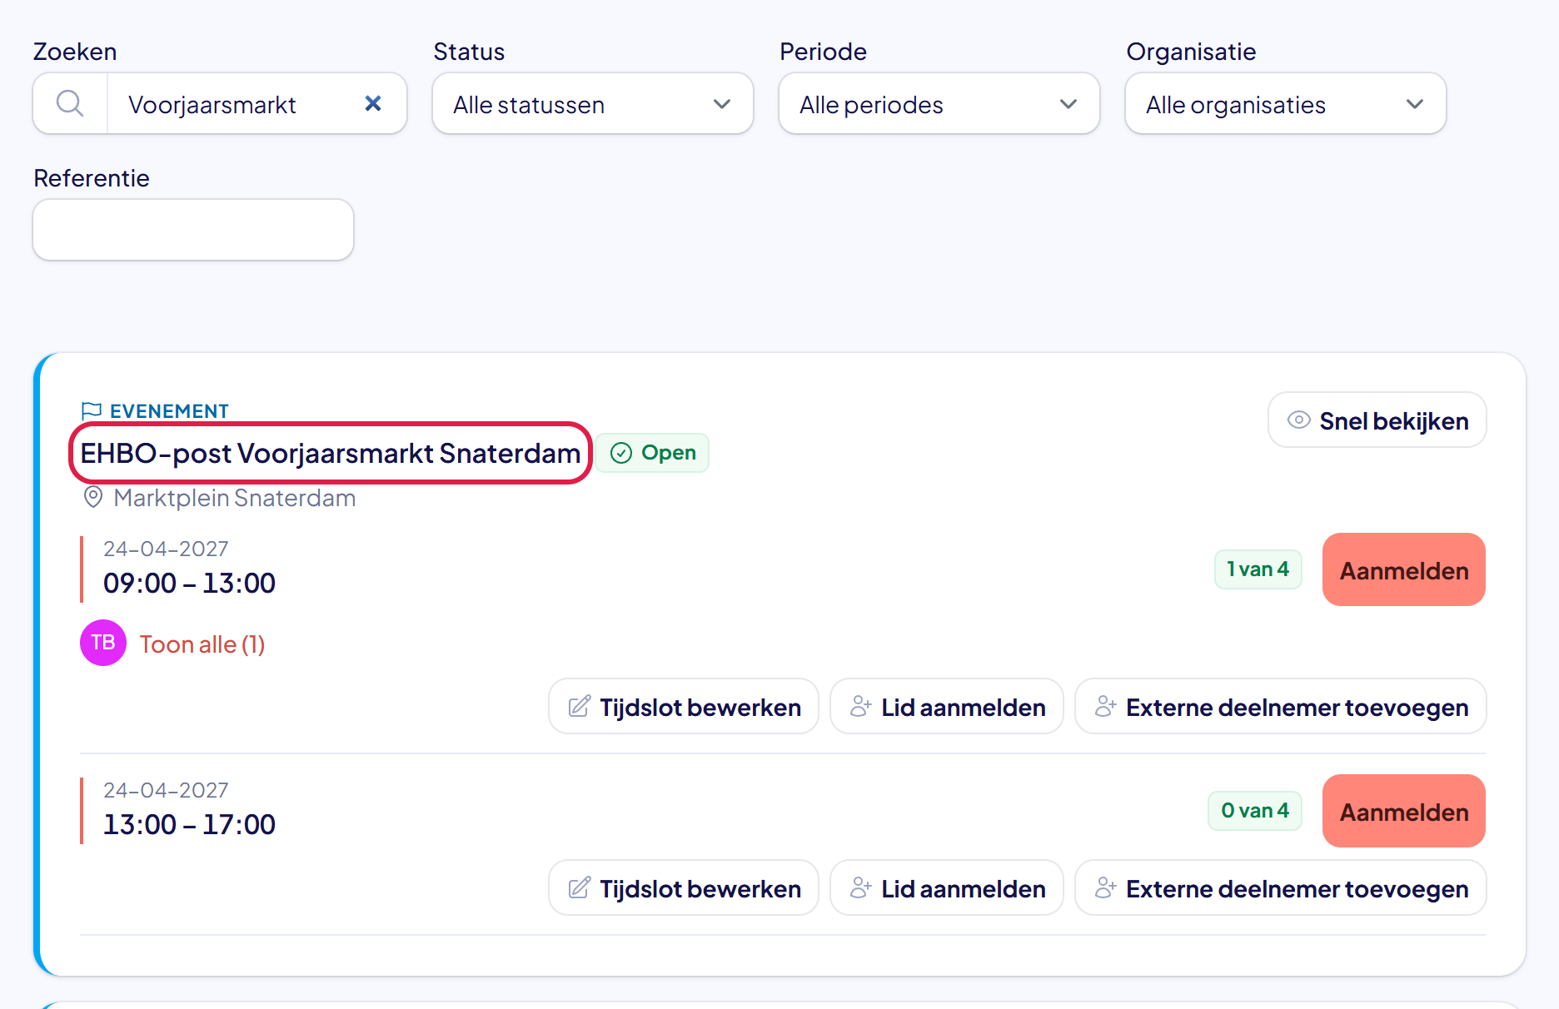This screenshot has width=1559, height=1009.
Task: Click the Evenement flag icon
Action: click(x=92, y=410)
